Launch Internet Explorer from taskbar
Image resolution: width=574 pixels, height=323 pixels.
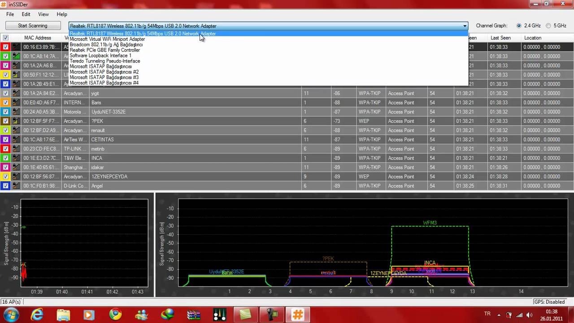(x=37, y=314)
